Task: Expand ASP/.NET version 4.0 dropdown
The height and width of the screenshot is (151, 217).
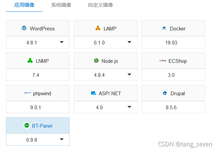Action: (106, 107)
